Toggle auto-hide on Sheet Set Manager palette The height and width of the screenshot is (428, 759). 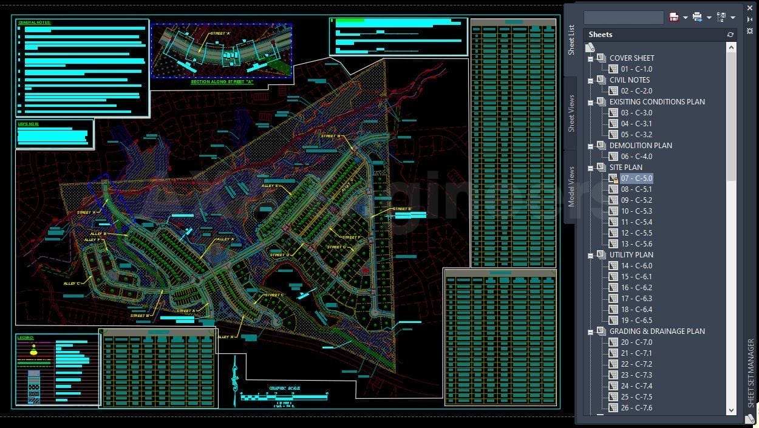click(750, 20)
